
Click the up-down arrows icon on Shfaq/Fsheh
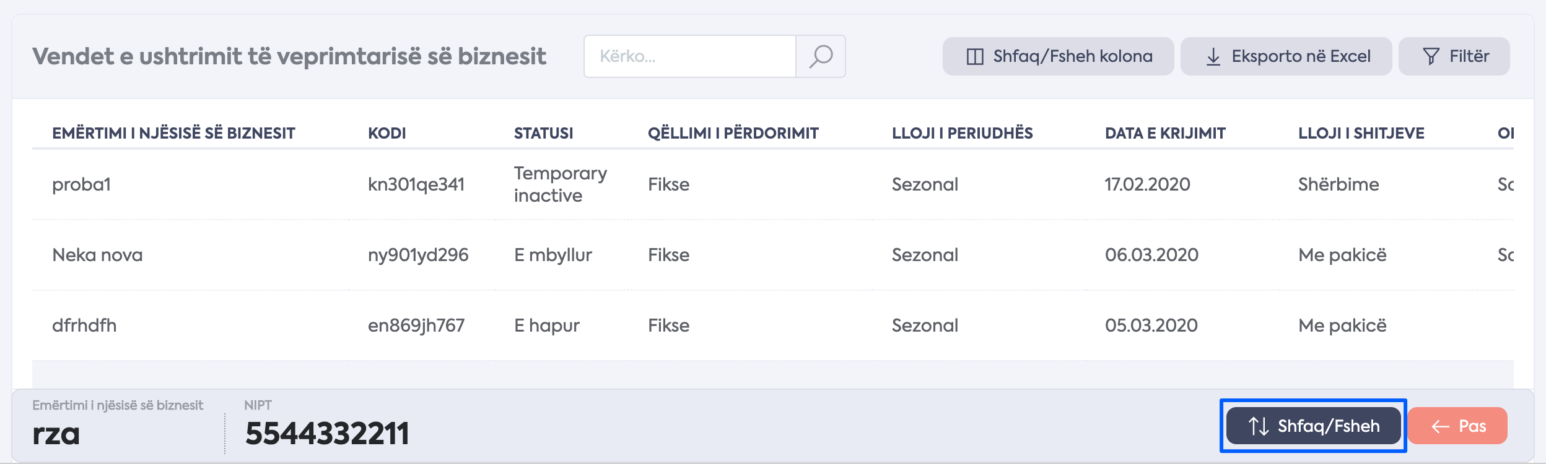click(x=1259, y=426)
